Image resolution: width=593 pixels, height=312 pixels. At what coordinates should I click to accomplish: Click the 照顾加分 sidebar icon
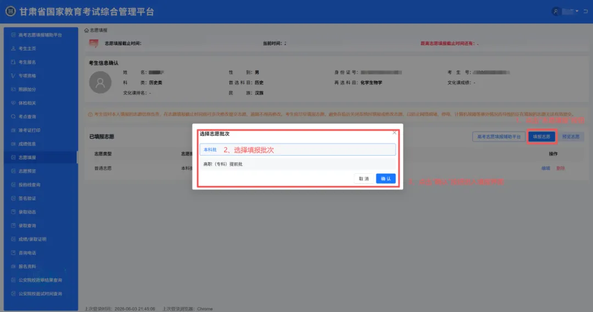click(13, 89)
